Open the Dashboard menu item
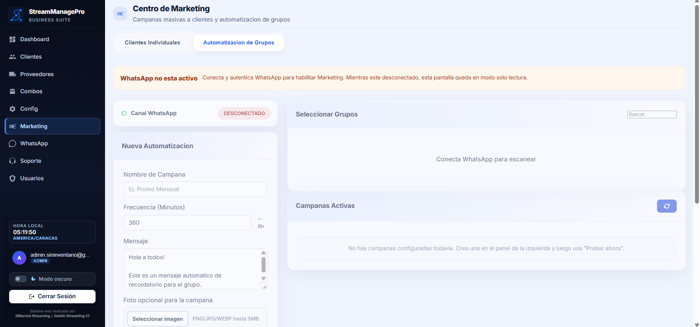This screenshot has height=327, width=700. 53,39
